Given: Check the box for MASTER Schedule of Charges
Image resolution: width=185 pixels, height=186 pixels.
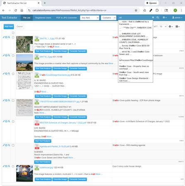Looking at the screenshot, I should [13, 122].
